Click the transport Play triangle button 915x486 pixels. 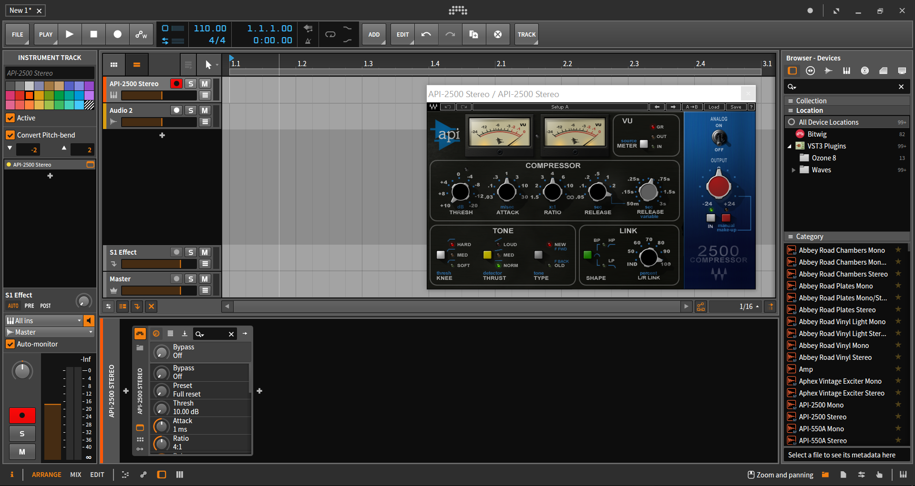click(x=70, y=34)
